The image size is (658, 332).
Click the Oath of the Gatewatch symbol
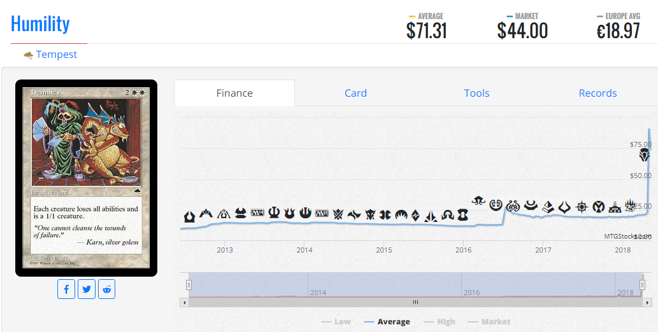coord(431,216)
